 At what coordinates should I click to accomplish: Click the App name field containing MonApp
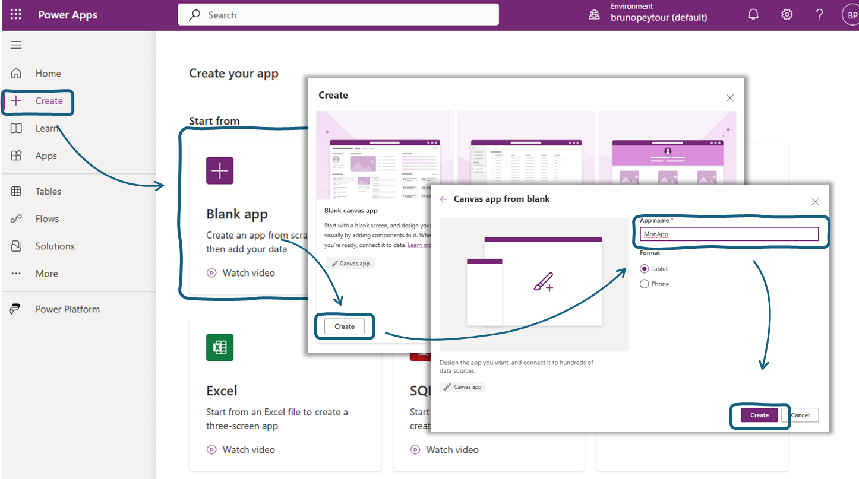[x=729, y=233]
